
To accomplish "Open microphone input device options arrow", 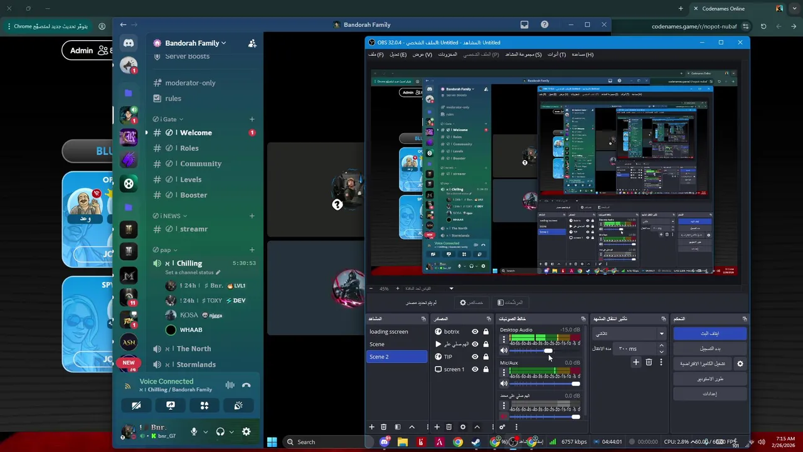I will pyautogui.click(x=205, y=432).
